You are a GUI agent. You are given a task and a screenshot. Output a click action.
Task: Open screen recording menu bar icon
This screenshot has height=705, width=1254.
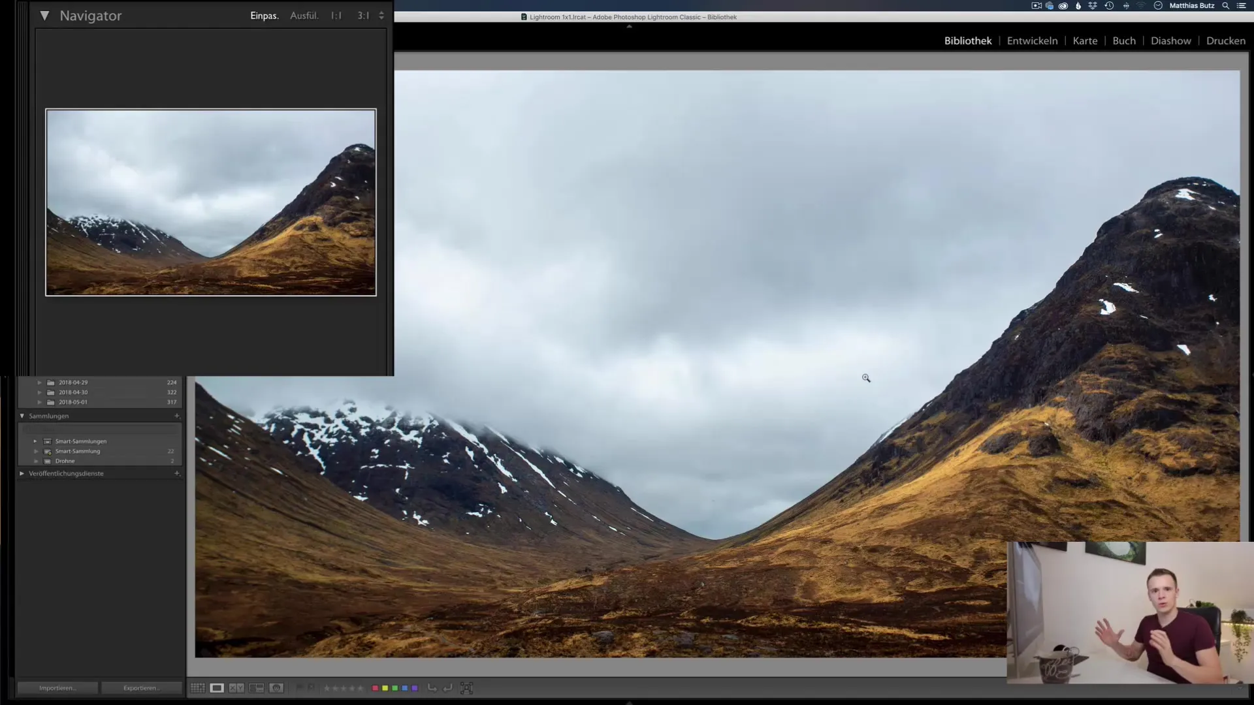[x=1037, y=5]
